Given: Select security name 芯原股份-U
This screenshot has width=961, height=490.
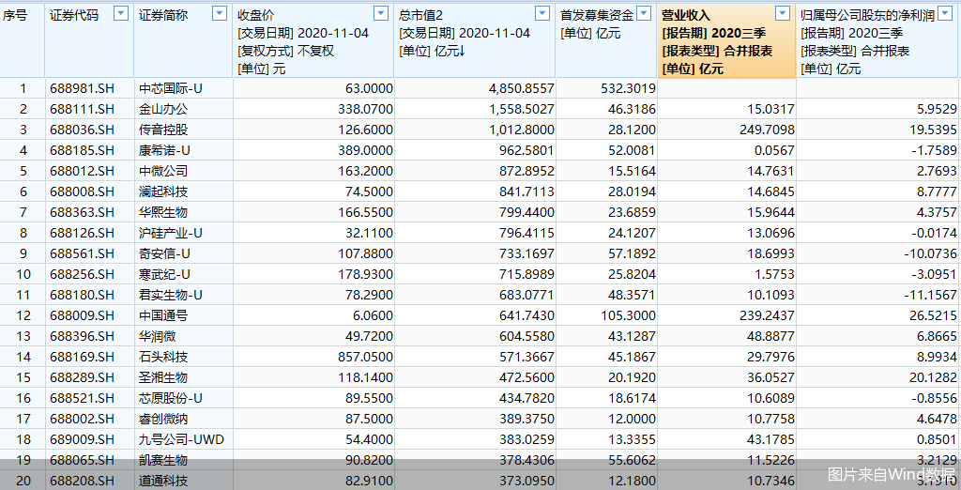Looking at the screenshot, I should [171, 398].
